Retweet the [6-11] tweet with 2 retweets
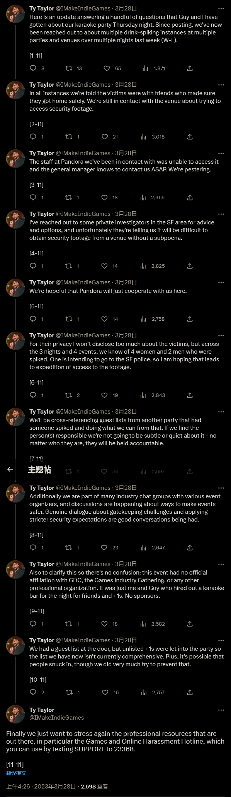Viewport: 231px width, 797px height. [x=69, y=395]
